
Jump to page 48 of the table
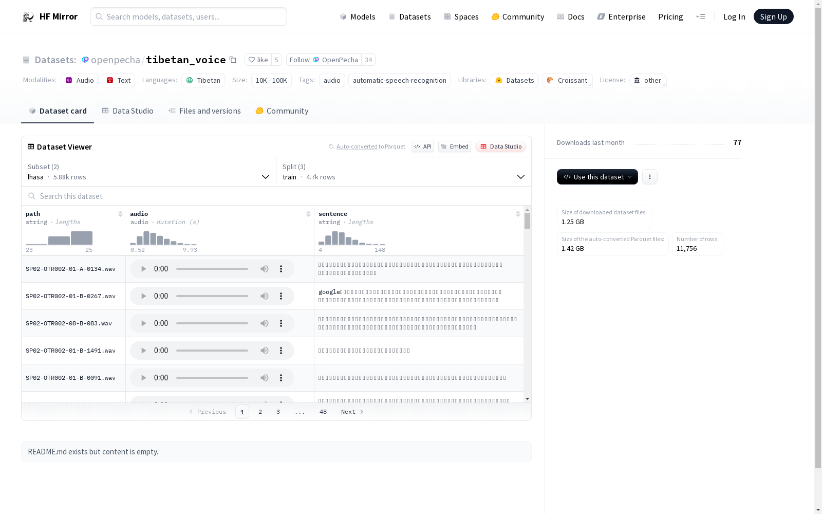[323, 412]
